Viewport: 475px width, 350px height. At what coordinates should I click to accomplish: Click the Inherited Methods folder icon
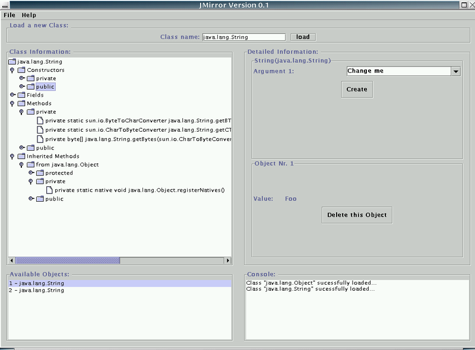pyautogui.click(x=21, y=156)
